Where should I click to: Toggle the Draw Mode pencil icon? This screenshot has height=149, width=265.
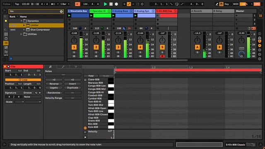217,4
